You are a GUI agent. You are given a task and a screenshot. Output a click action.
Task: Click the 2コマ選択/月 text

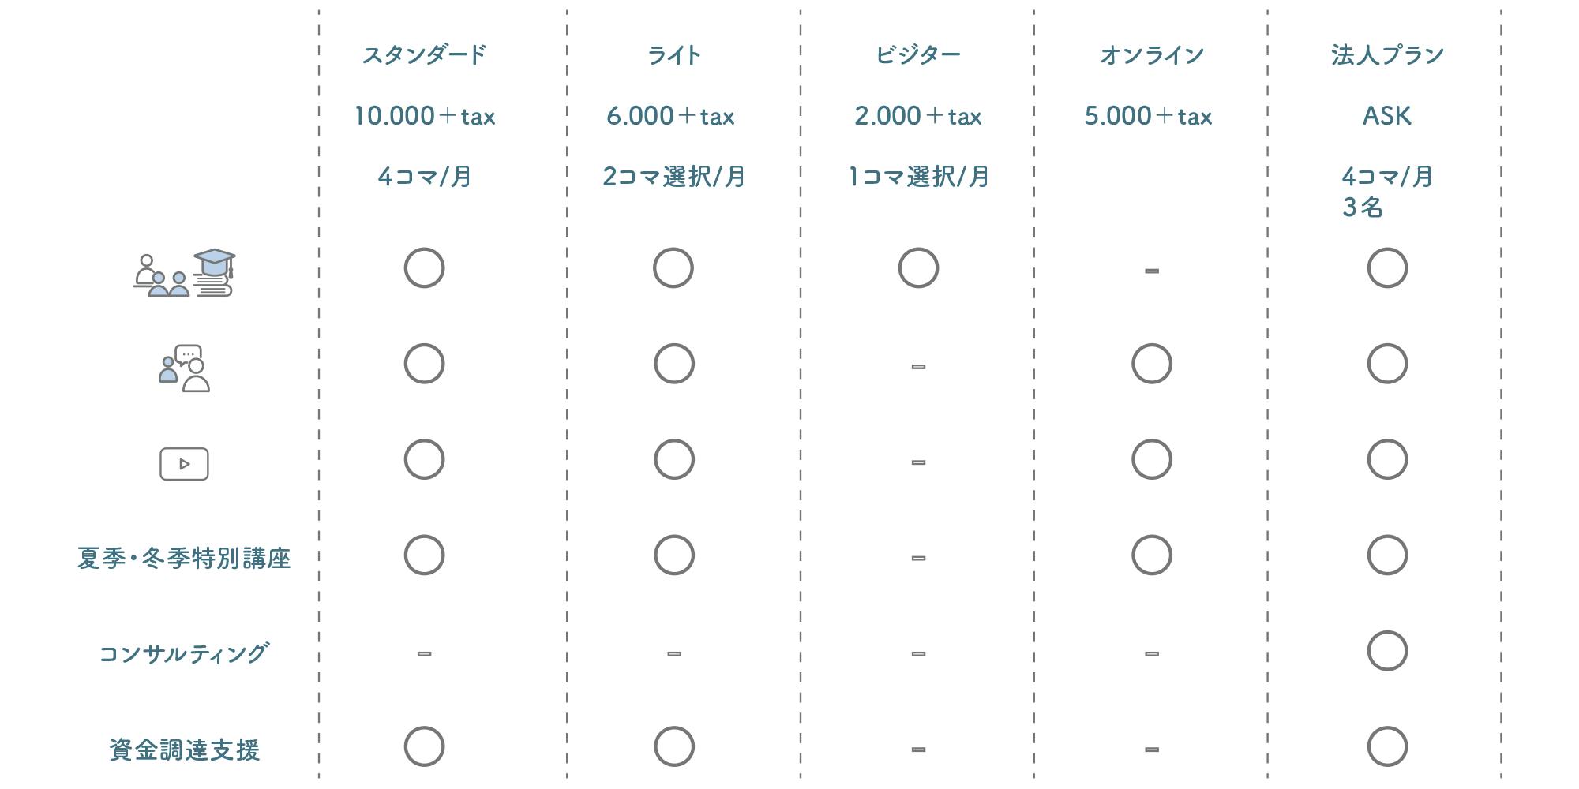coord(673,177)
